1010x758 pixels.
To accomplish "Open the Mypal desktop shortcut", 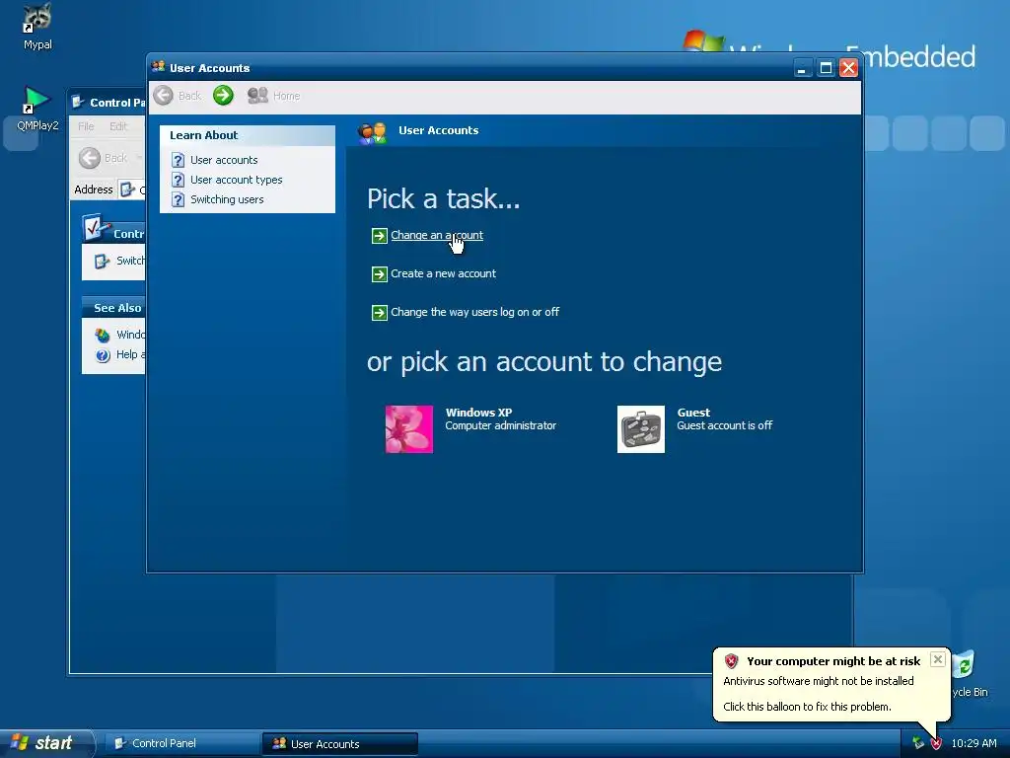I will [x=36, y=26].
